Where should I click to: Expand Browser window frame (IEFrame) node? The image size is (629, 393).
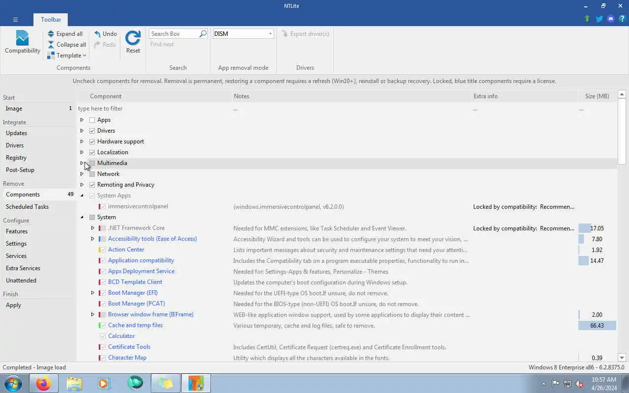(x=93, y=314)
